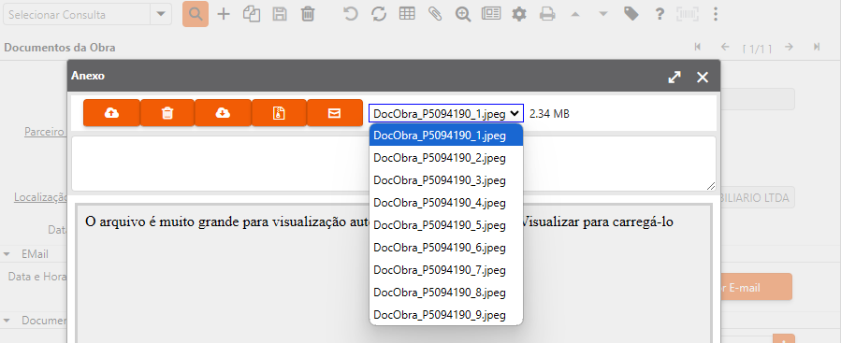
Task: Click the orange zip file button
Action: (x=279, y=112)
